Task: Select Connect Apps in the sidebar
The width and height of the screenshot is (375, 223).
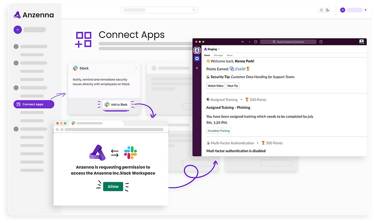Action: point(34,104)
